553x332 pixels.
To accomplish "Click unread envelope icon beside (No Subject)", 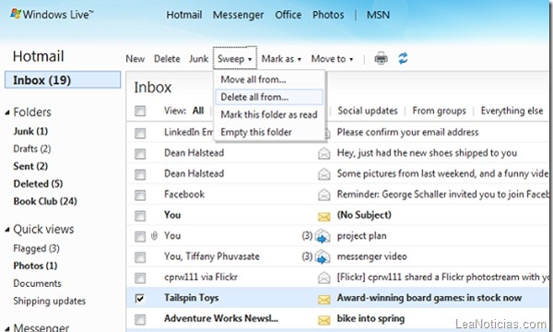I will point(324,217).
